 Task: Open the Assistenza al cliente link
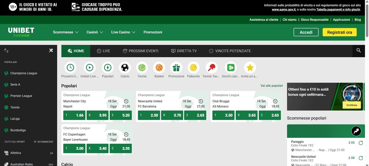[x=264, y=20]
